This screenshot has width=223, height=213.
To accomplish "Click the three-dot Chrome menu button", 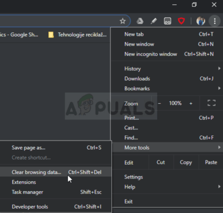I will click(215, 21).
